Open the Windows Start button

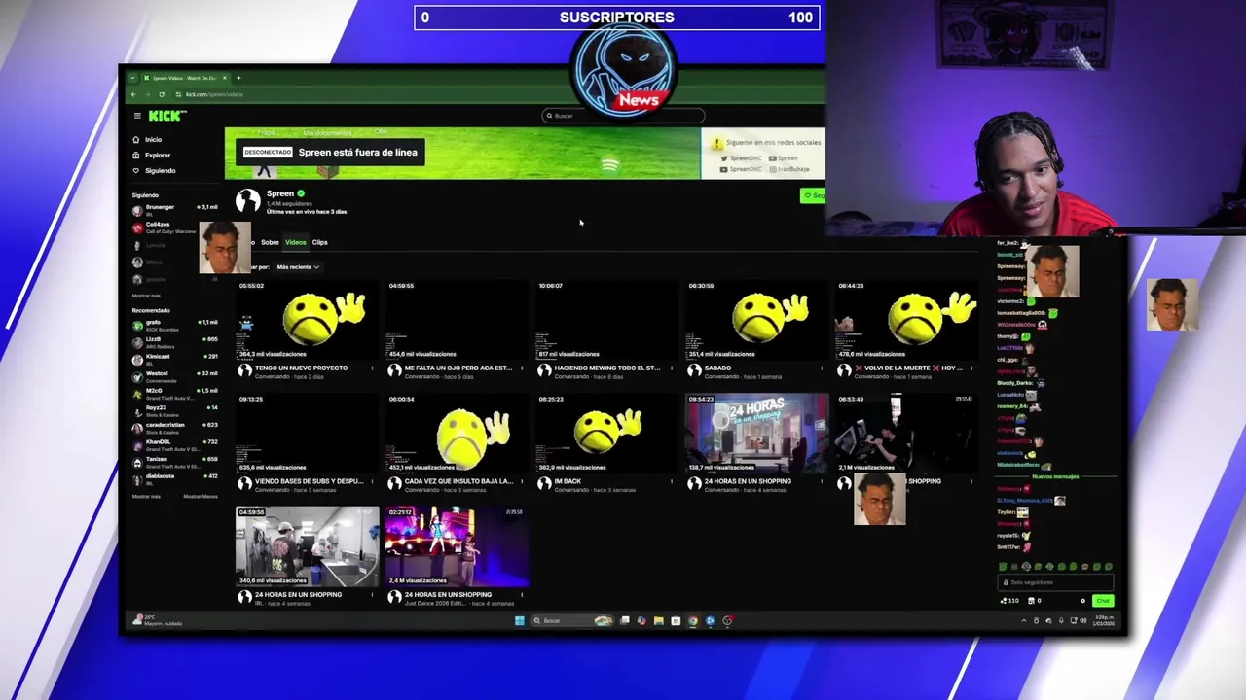[519, 621]
